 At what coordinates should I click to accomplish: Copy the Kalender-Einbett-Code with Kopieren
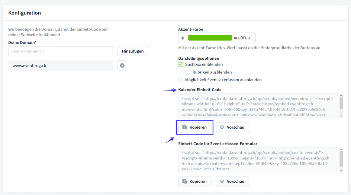point(195,127)
